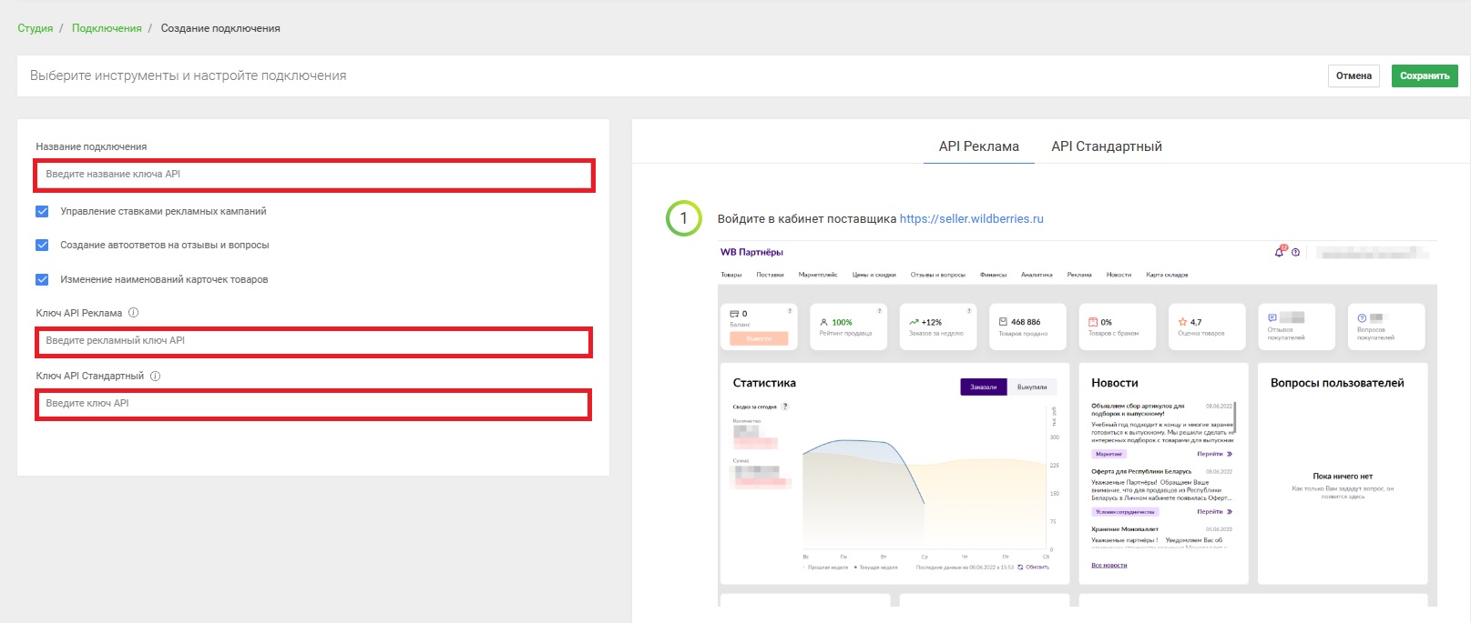
Task: Click the star icon by rating 4,7
Action: pos(1183,322)
